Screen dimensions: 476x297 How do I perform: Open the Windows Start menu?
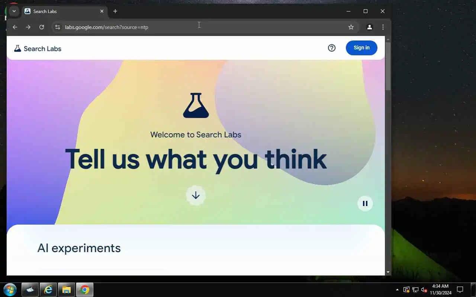10,290
